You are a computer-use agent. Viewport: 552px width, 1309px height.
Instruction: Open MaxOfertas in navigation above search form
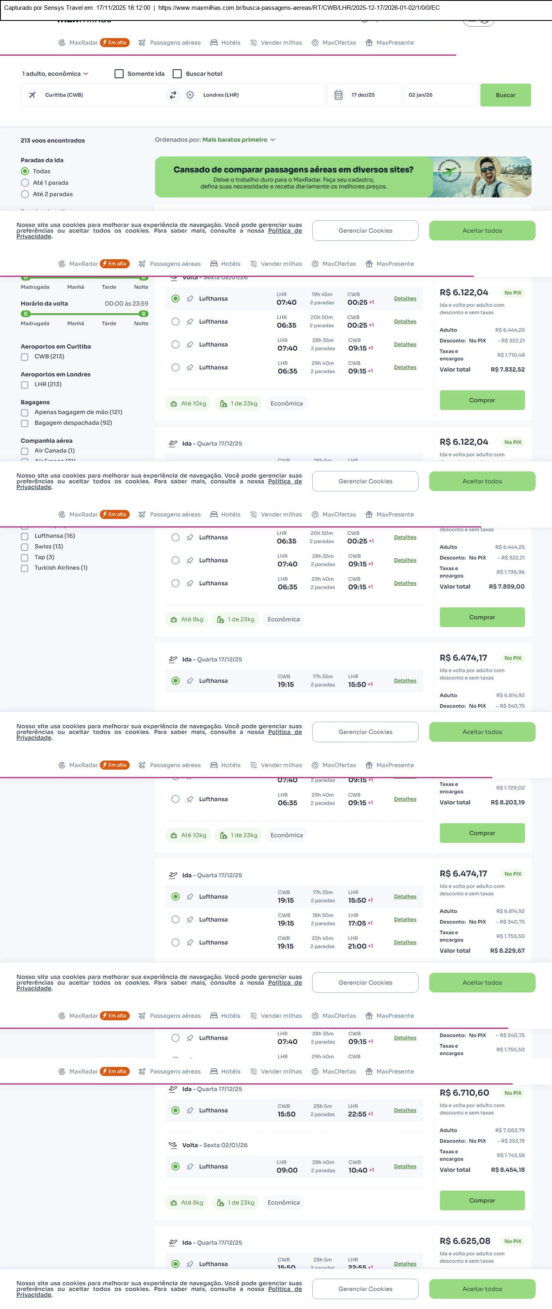click(339, 43)
